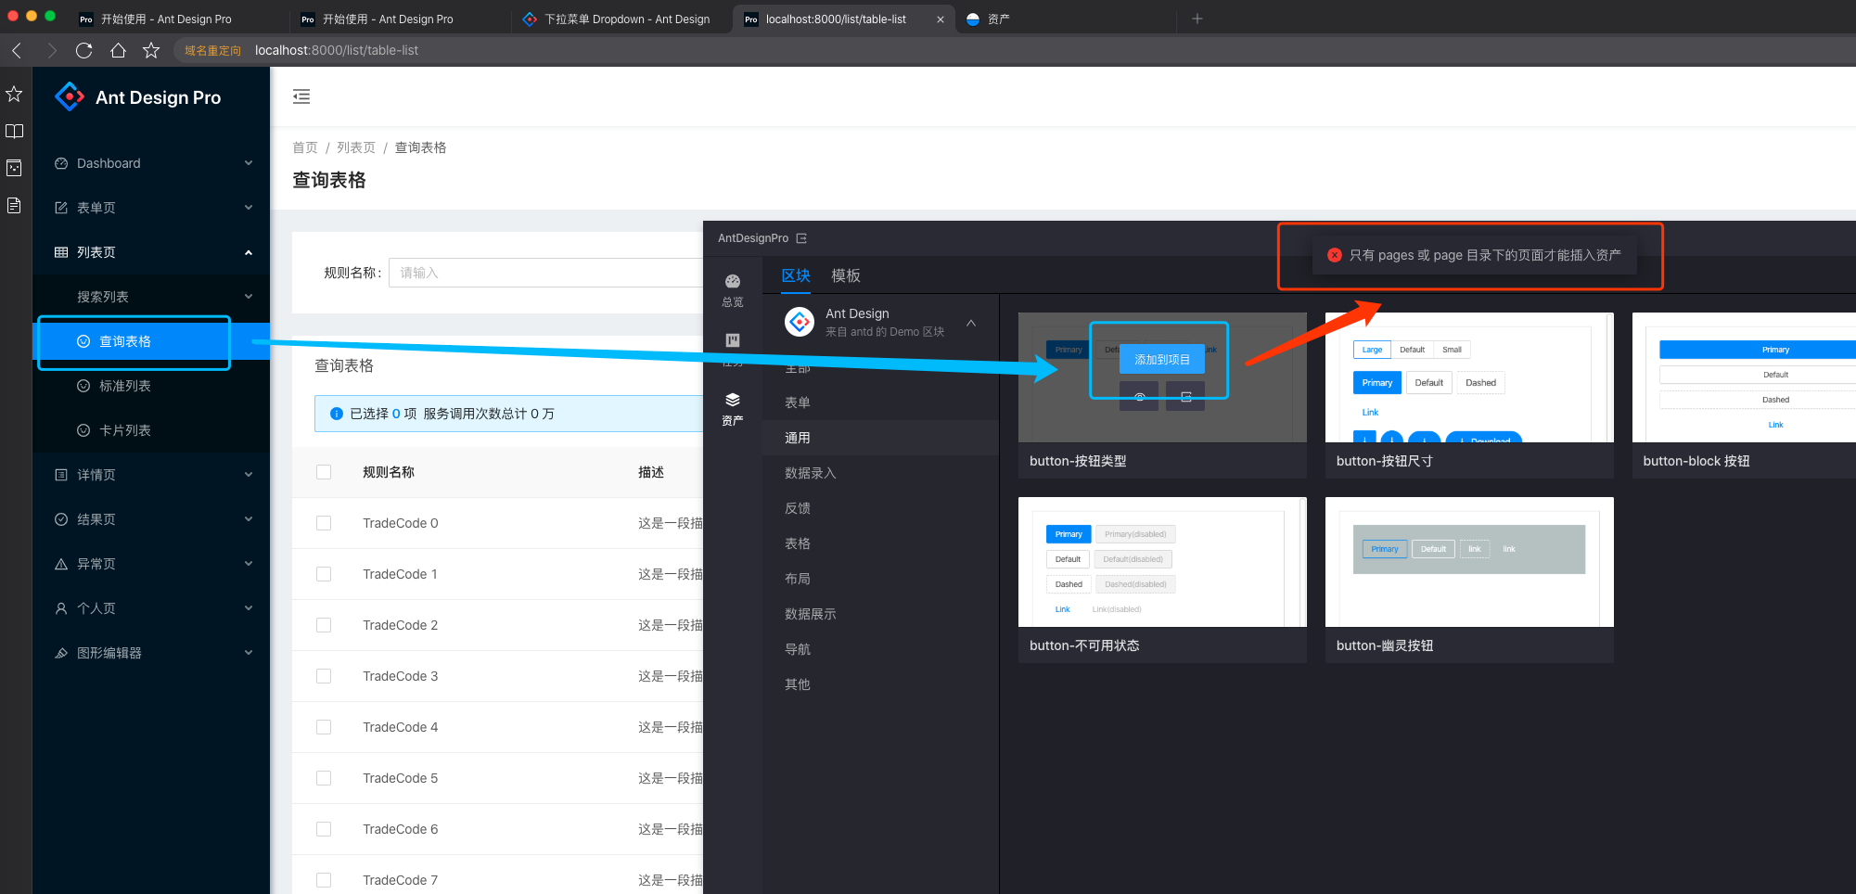Viewport: 1856px width, 894px height.
Task: Open the 总览 overview dashboard icon
Action: [x=733, y=282]
